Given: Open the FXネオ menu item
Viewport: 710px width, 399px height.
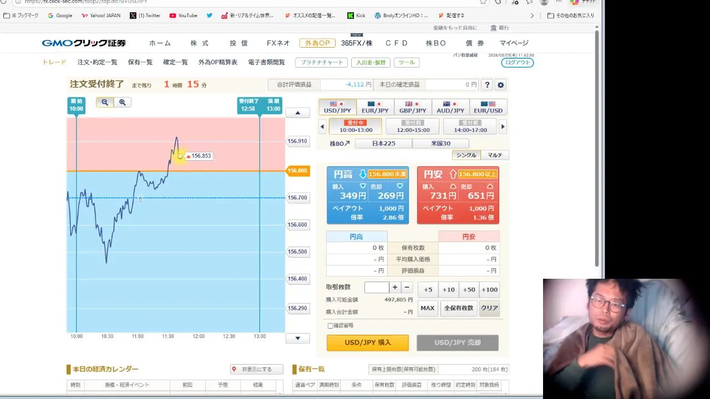Looking at the screenshot, I should pyautogui.click(x=278, y=43).
